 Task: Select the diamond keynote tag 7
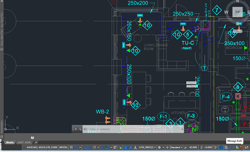point(217,10)
